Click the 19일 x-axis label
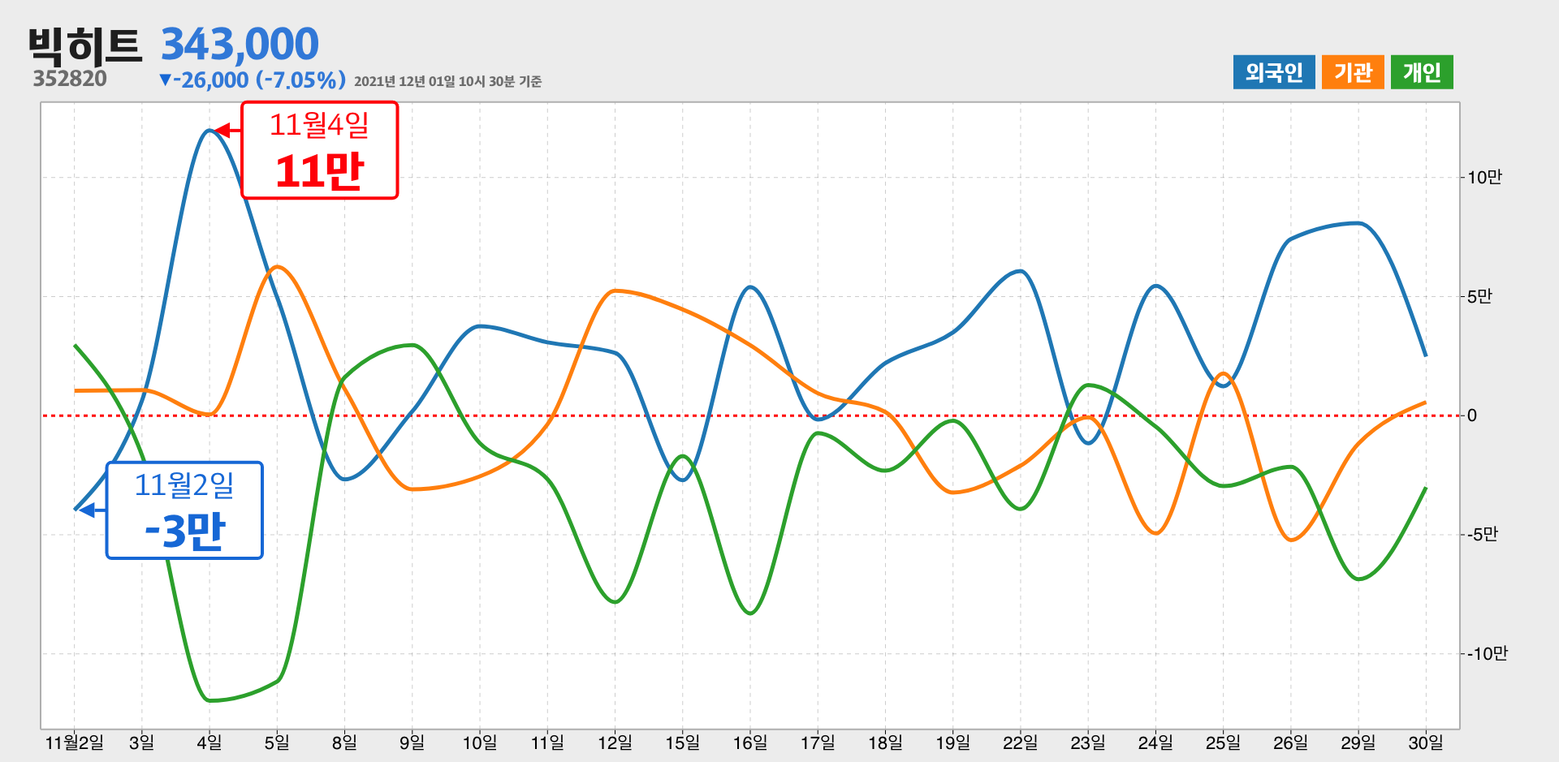The width and height of the screenshot is (1559, 762). [x=952, y=743]
